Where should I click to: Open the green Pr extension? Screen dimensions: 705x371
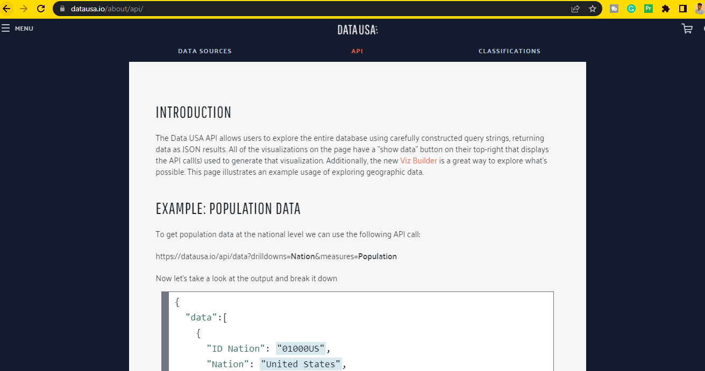coord(649,9)
